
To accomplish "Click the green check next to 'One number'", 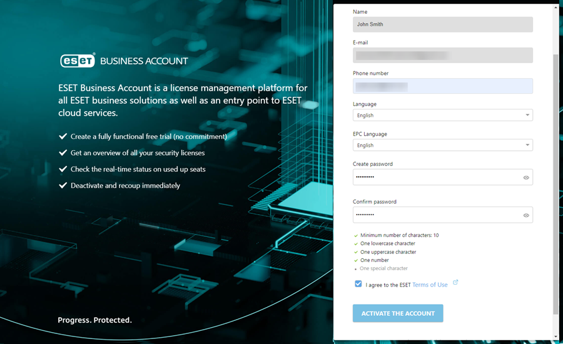I will pyautogui.click(x=356, y=261).
